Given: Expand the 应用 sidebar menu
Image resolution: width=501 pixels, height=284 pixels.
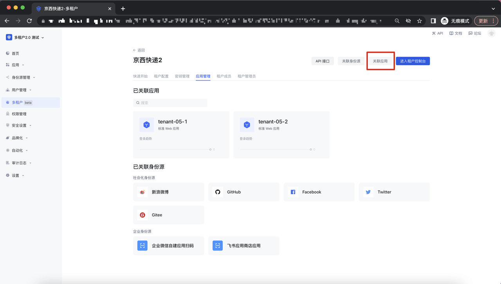Looking at the screenshot, I should pyautogui.click(x=16, y=65).
